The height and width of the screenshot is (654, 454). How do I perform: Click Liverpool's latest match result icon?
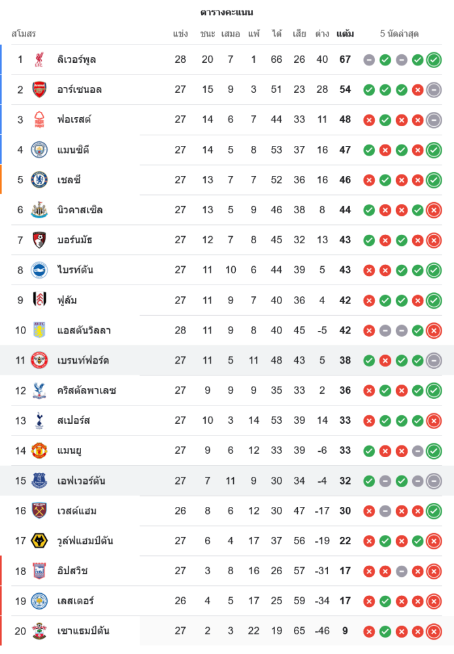click(x=434, y=60)
